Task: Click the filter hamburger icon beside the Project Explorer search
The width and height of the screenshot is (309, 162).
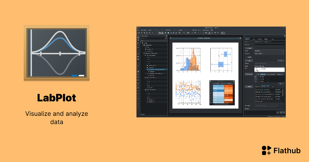Action: coord(166,38)
